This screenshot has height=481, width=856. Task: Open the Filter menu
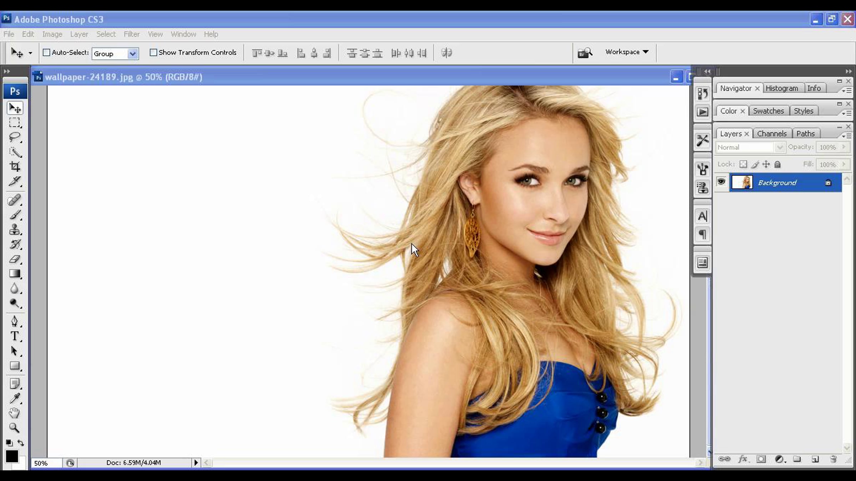point(131,34)
